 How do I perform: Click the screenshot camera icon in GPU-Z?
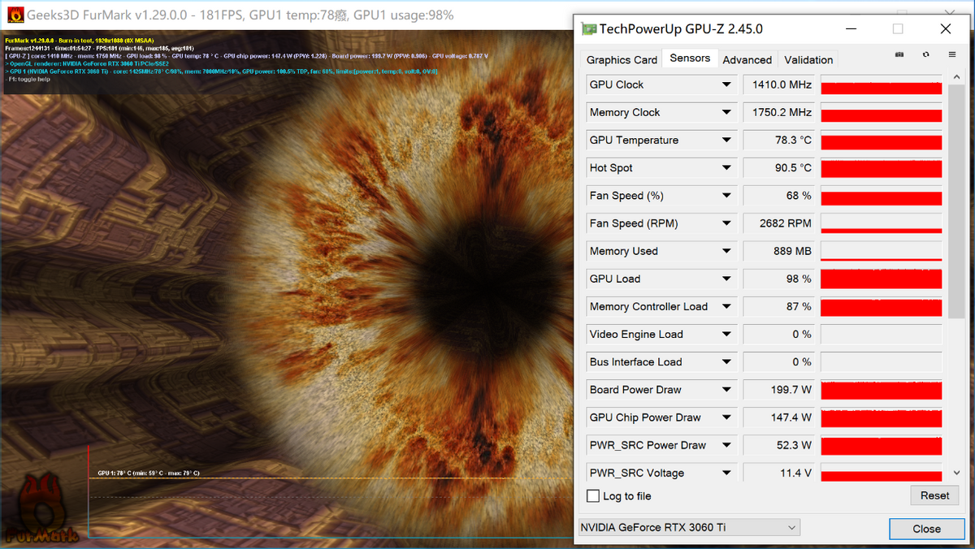tap(899, 54)
